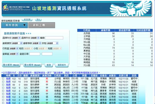Check the box for case 525
155x104 pixels.
point(3,88)
